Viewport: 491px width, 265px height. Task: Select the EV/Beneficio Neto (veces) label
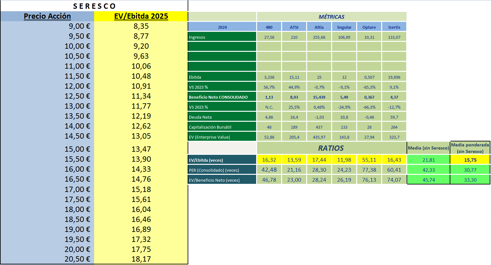pos(222,180)
